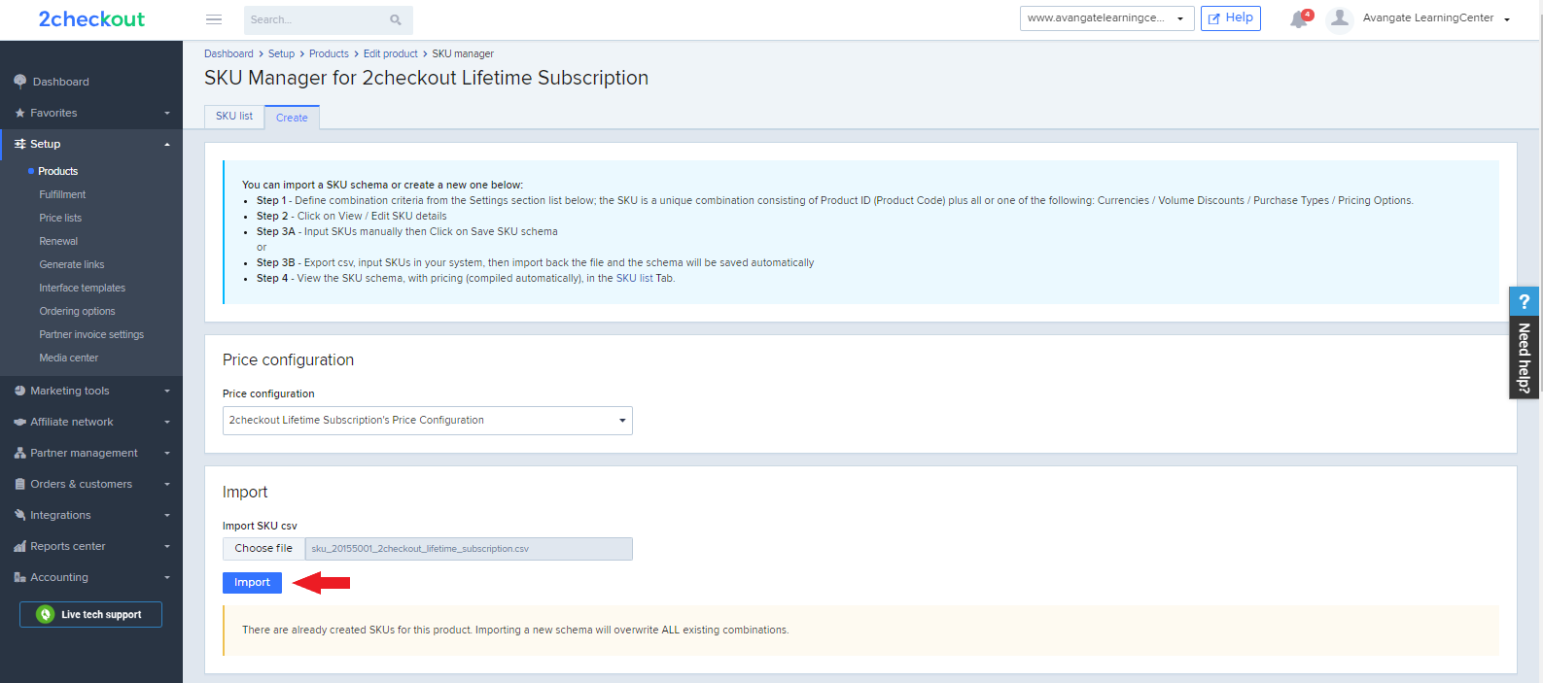Open Products in the Setup menu

coord(58,171)
